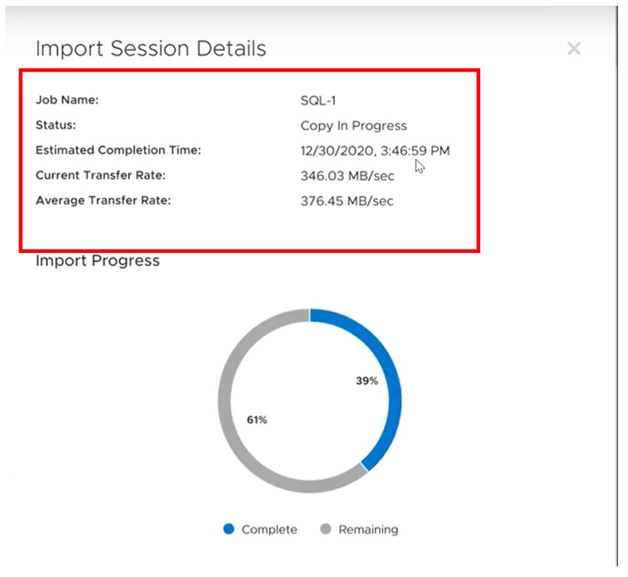Select the 12/30/2020, 3:46:59 PM value
Image resolution: width=628 pixels, height=577 pixels.
(375, 151)
